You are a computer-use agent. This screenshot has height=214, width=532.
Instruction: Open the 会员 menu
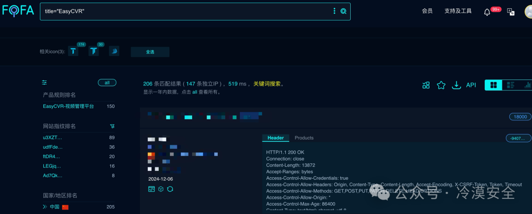point(427,11)
